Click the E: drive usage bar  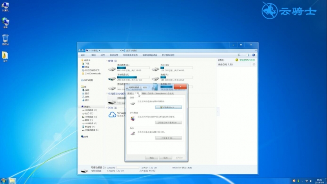[133, 77]
